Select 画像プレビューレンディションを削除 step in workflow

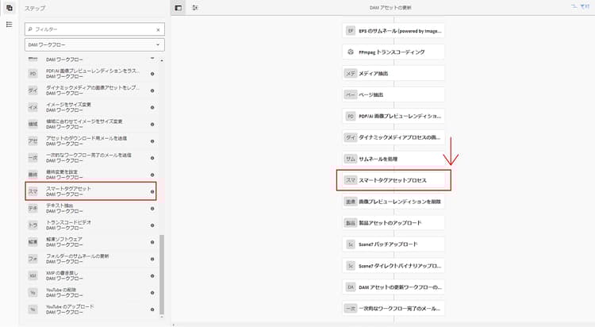point(393,202)
